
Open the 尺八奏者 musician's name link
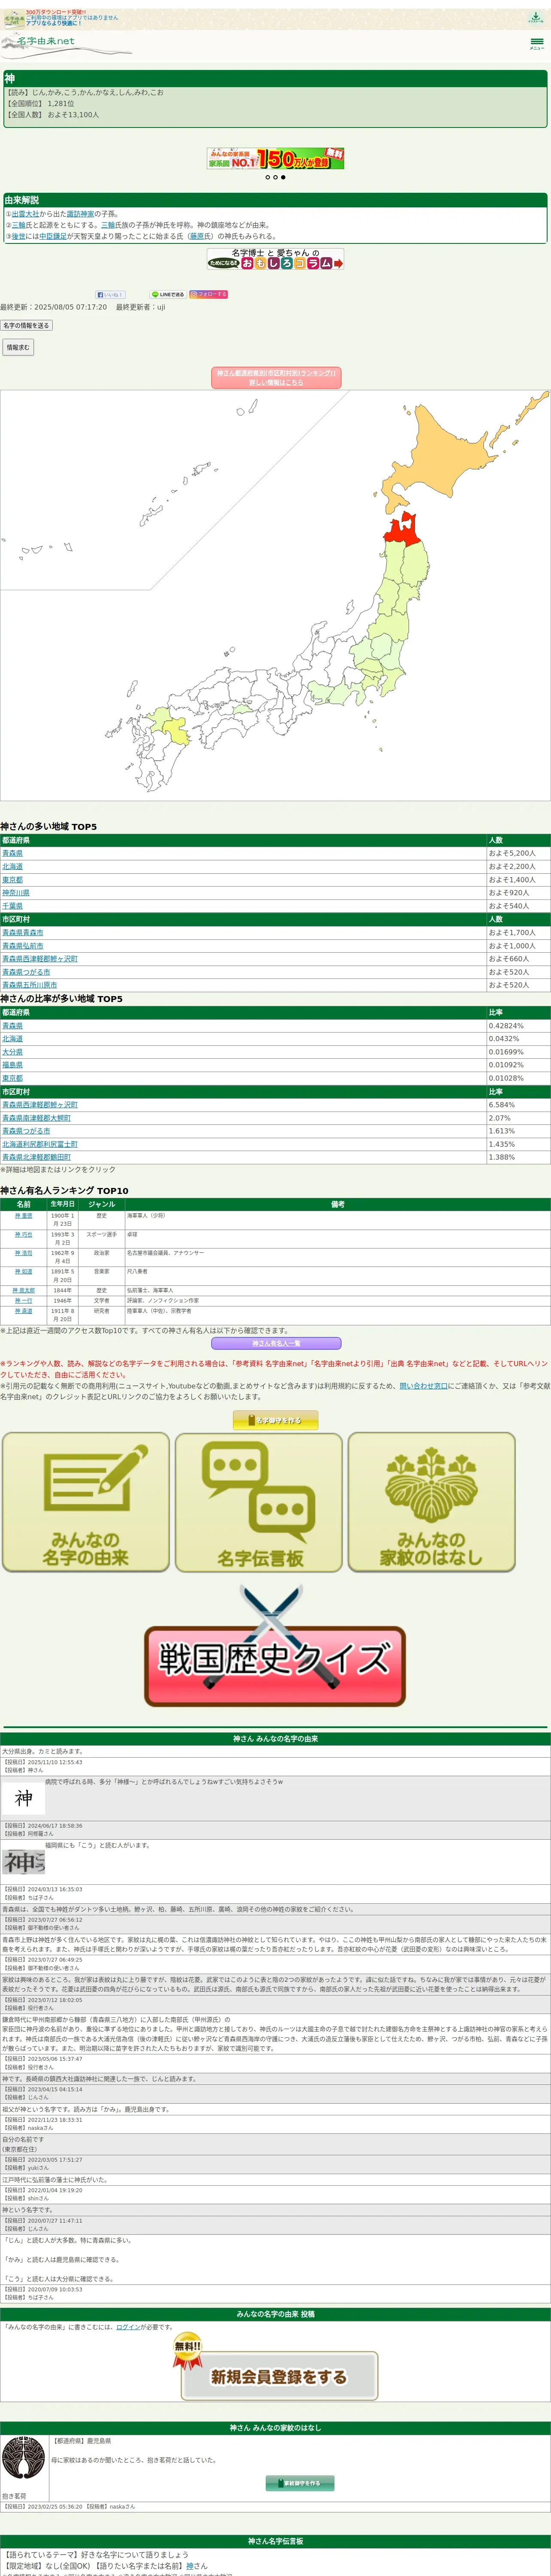(x=23, y=1272)
